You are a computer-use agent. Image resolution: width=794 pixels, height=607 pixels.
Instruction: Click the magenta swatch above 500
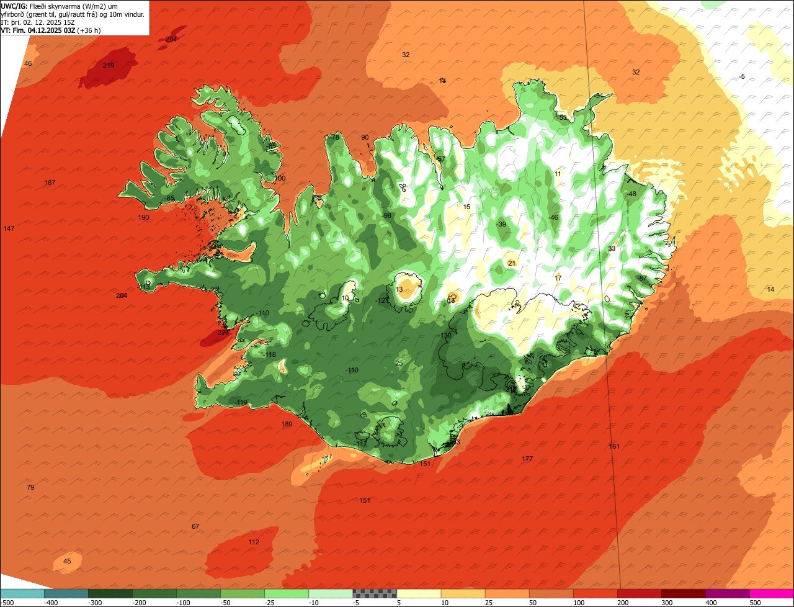[771, 593]
